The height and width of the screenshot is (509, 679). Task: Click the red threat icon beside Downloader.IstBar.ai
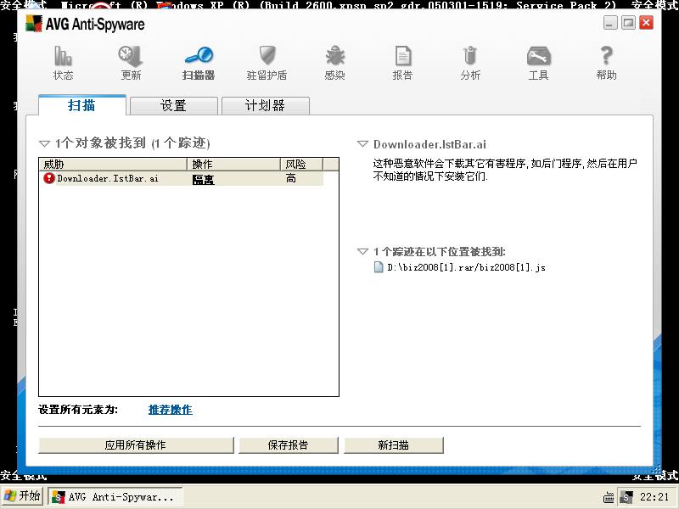(49, 178)
